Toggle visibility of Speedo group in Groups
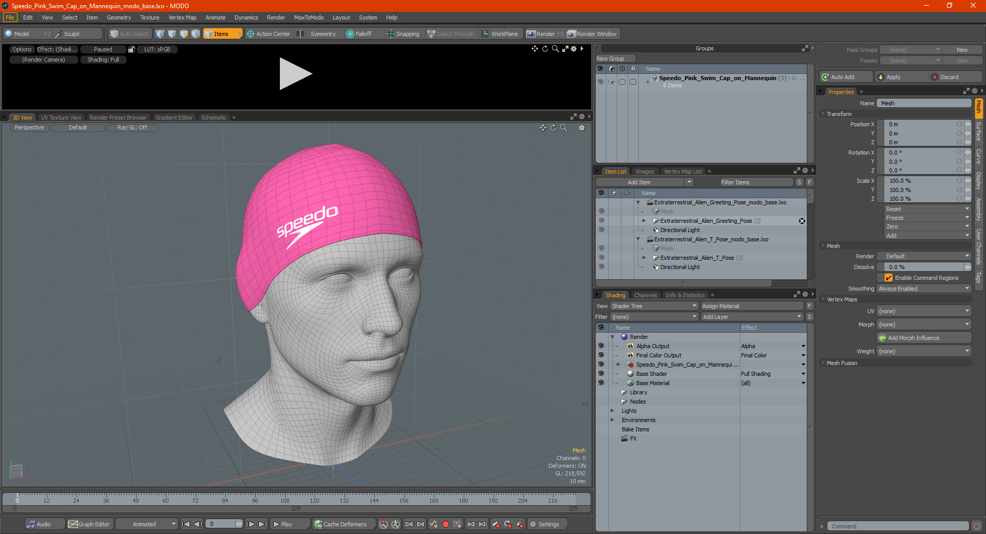Image resolution: width=986 pixels, height=534 pixels. [x=600, y=81]
